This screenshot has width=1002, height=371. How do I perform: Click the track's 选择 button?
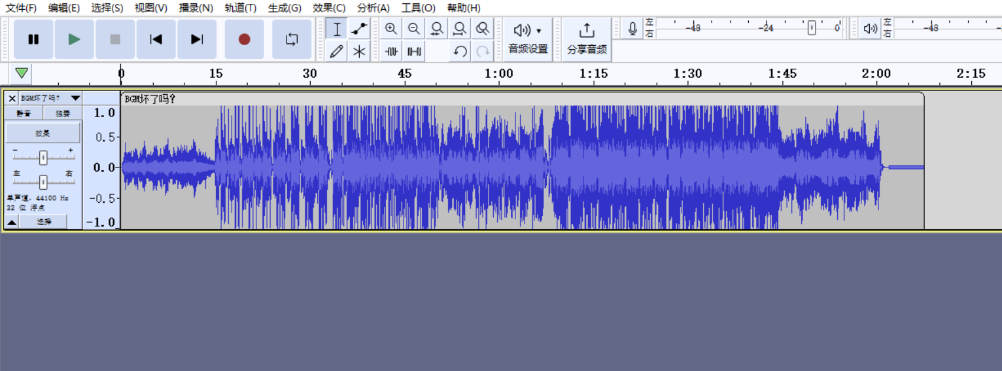[43, 222]
